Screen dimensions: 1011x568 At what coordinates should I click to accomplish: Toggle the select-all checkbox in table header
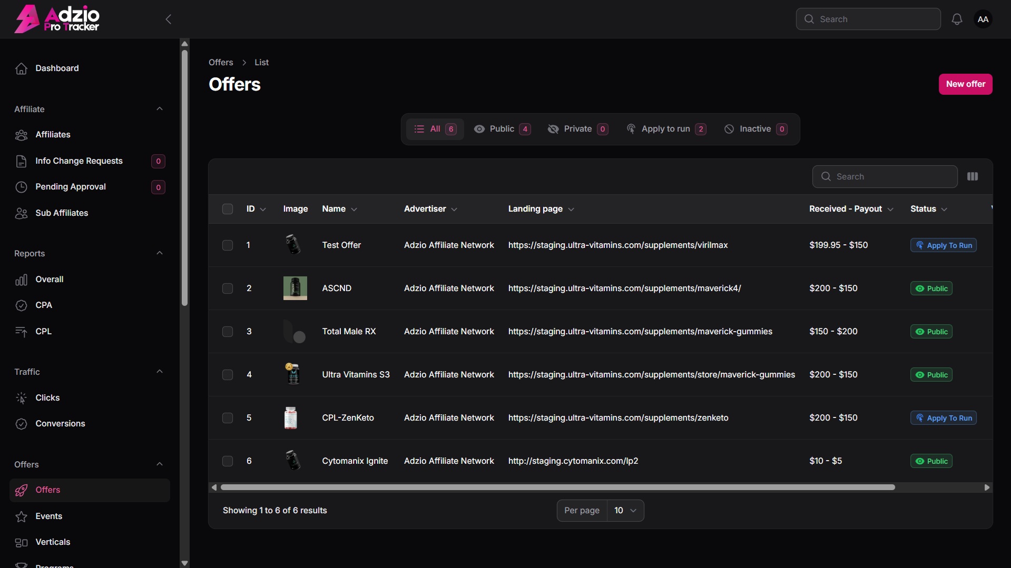(228, 209)
